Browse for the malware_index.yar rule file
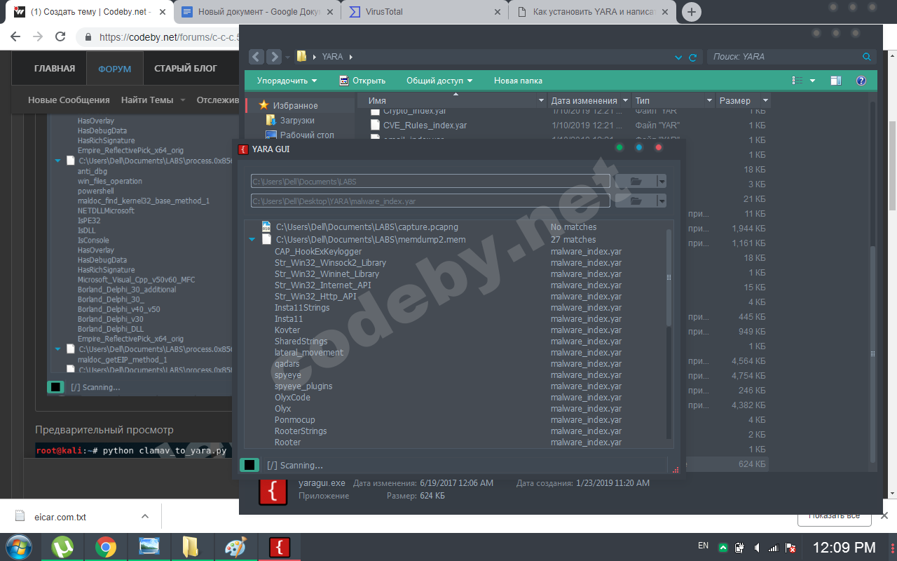The image size is (897, 561). [x=636, y=201]
